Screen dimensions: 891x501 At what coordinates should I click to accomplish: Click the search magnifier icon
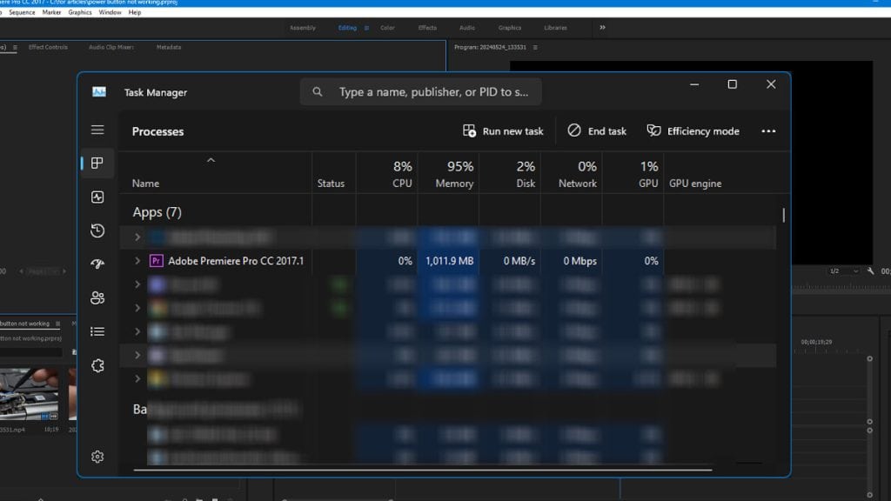click(x=317, y=91)
